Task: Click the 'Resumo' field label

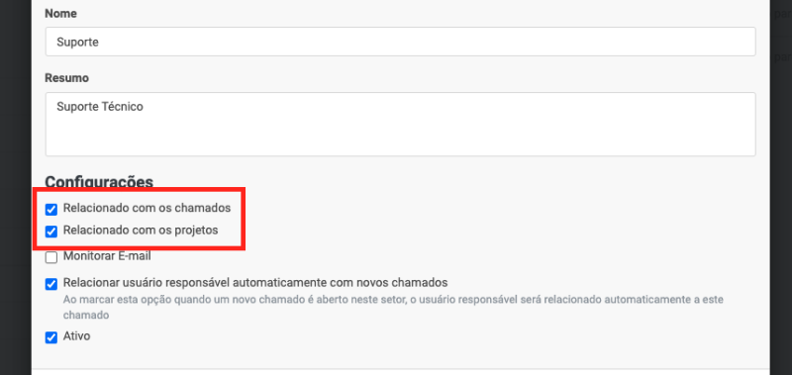Action: [66, 78]
